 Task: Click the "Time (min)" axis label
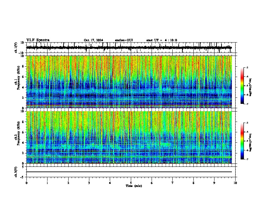(134, 186)
